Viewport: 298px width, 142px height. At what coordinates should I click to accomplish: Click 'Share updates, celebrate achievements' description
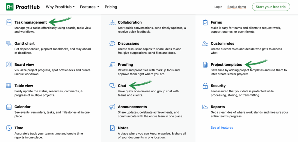[x=150, y=114]
